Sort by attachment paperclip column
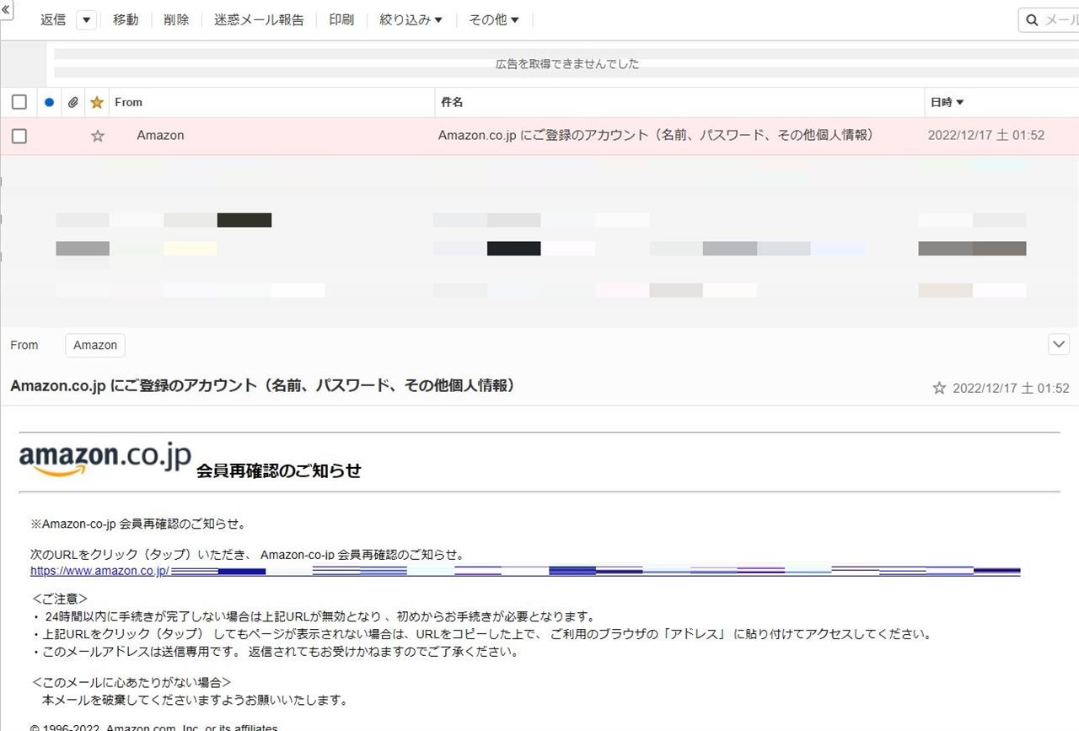Image resolution: width=1079 pixels, height=731 pixels. click(73, 102)
